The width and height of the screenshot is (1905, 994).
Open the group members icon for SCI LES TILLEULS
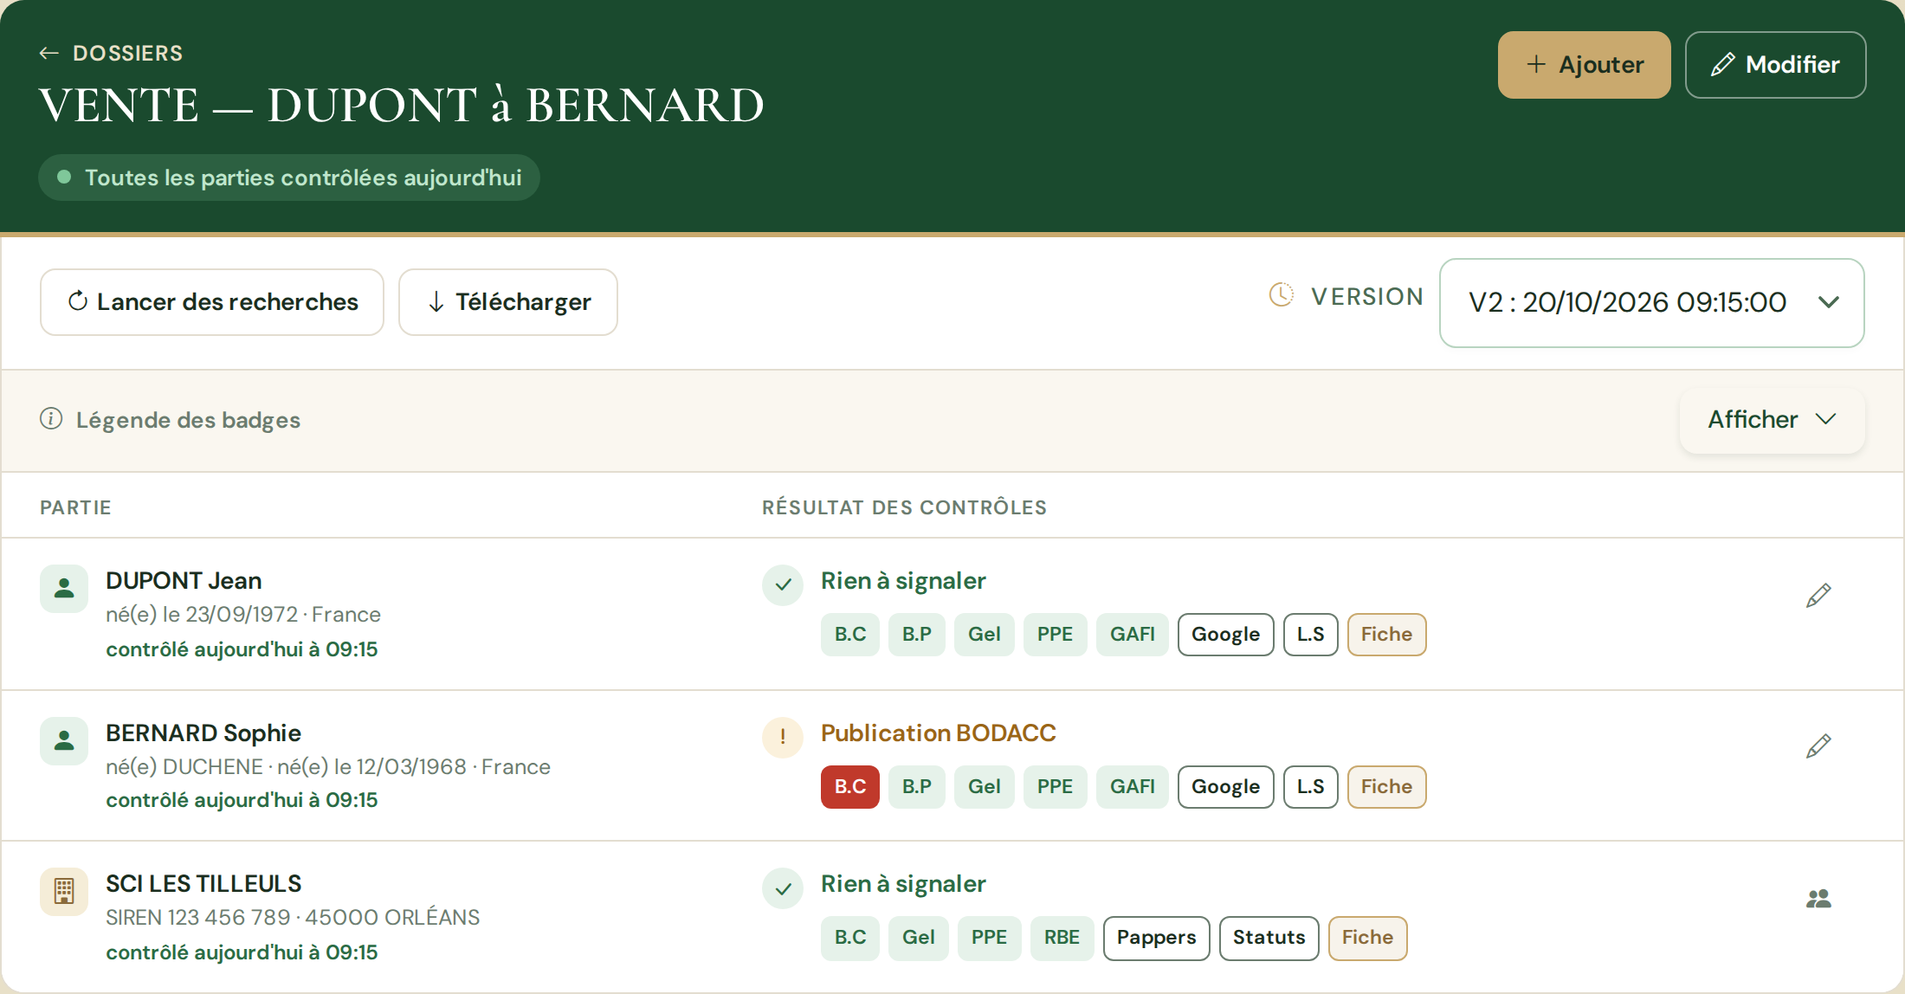point(1818,899)
